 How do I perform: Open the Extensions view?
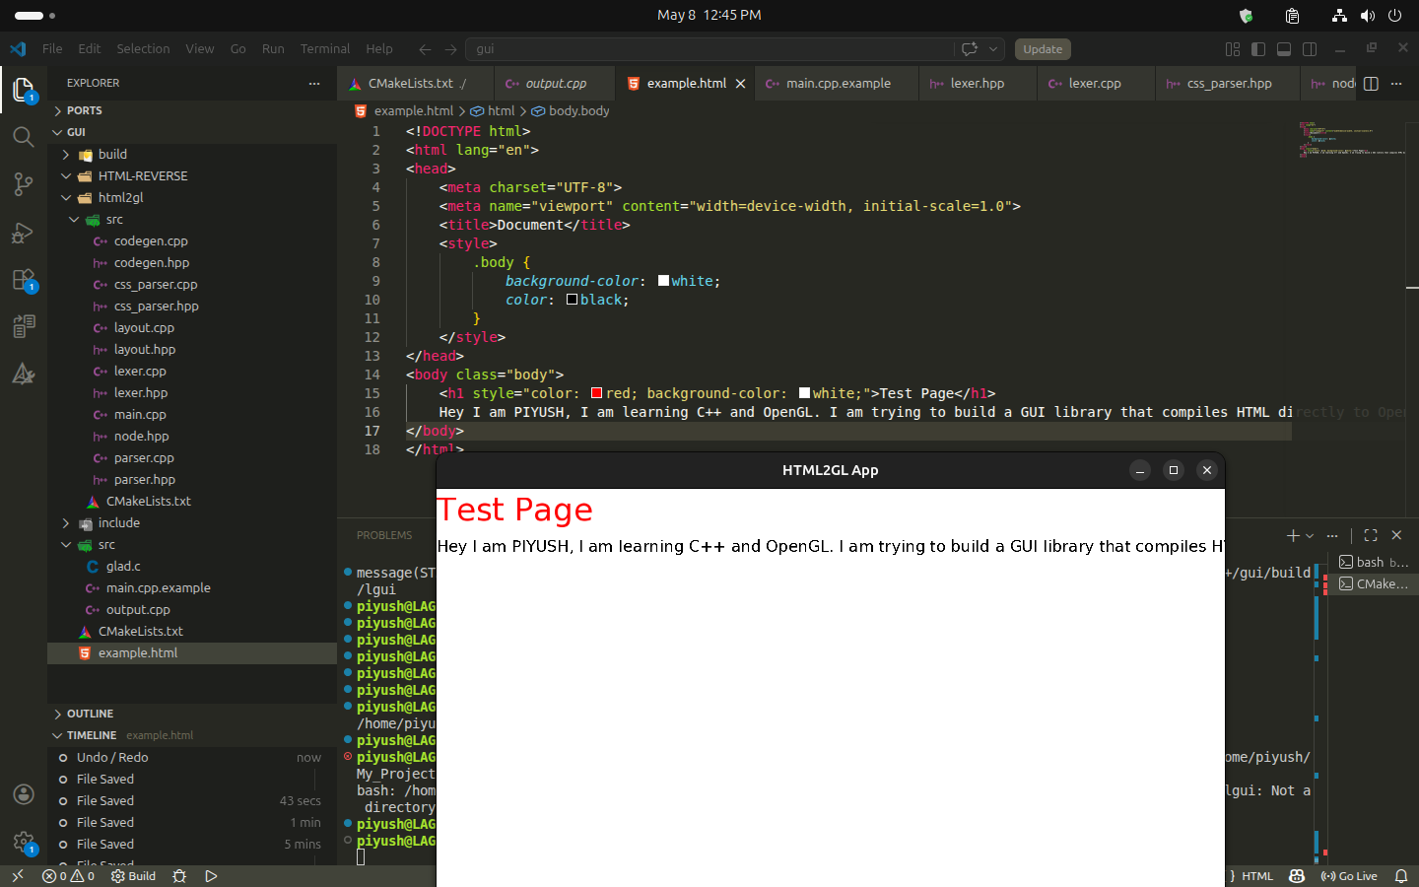click(24, 280)
